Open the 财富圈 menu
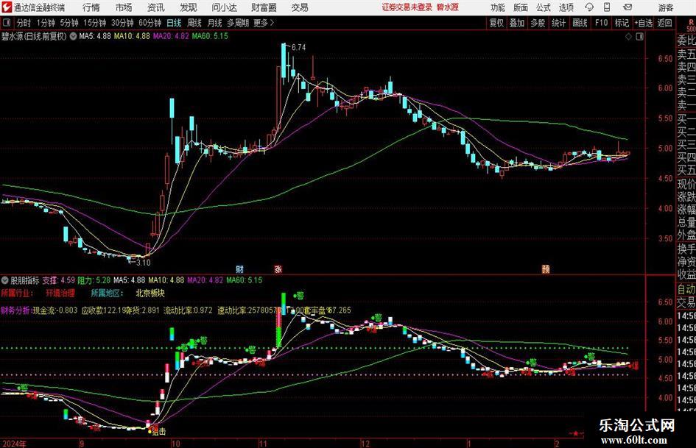 click(x=264, y=7)
